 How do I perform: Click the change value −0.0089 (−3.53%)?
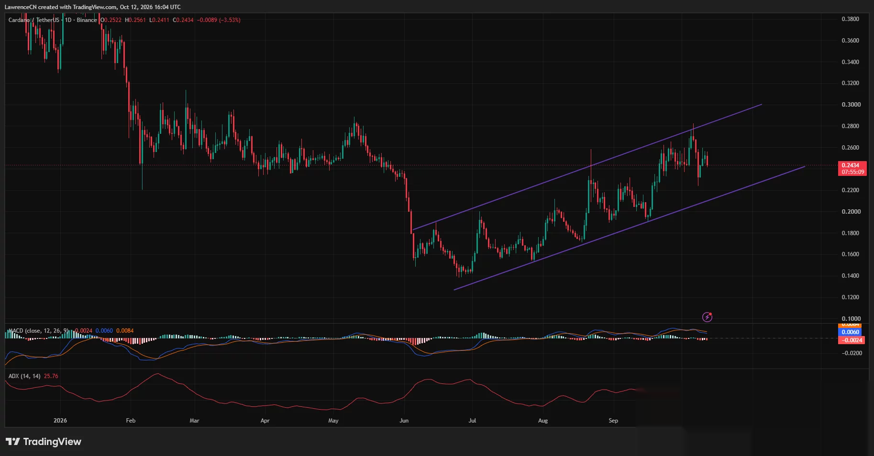219,20
